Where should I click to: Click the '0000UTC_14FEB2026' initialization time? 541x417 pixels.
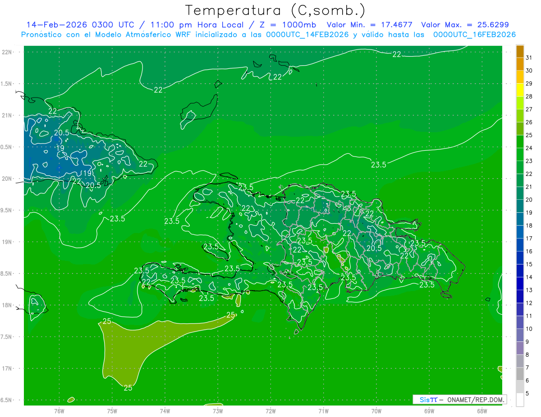coord(307,35)
